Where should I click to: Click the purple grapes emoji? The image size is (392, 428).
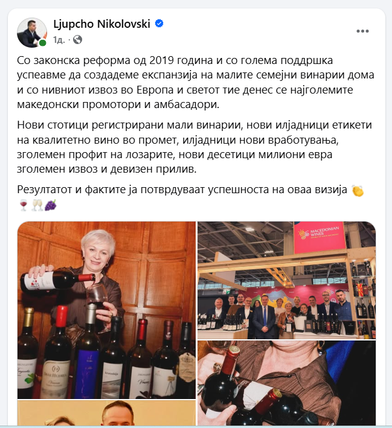pyautogui.click(x=51, y=205)
